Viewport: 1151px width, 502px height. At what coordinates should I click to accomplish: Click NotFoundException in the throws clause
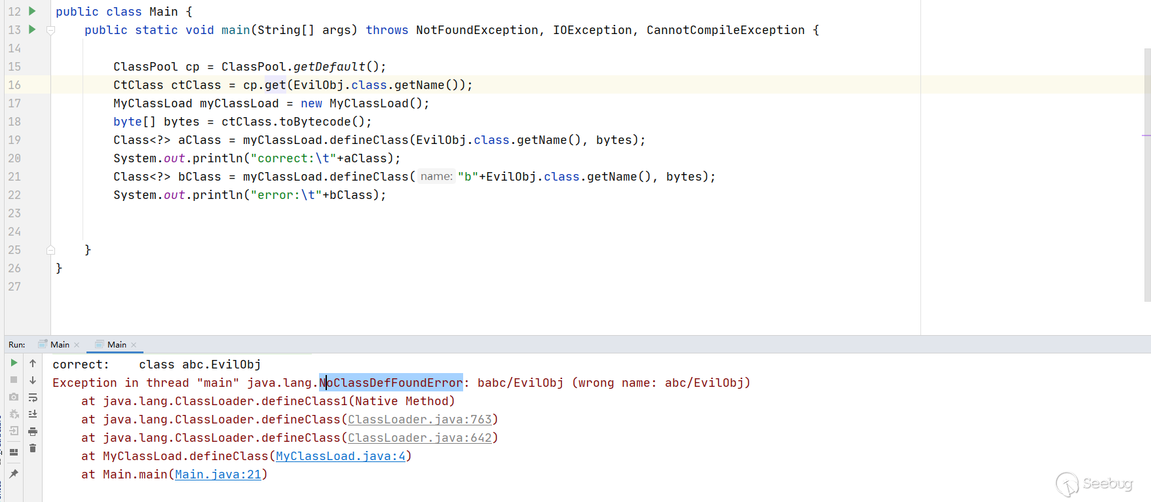477,30
